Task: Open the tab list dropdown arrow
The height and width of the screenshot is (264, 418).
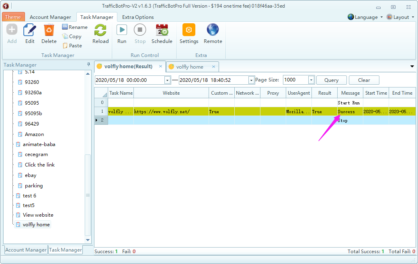Action: pos(412,67)
